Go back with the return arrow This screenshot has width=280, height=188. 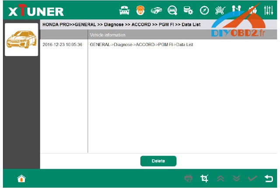(x=269, y=178)
